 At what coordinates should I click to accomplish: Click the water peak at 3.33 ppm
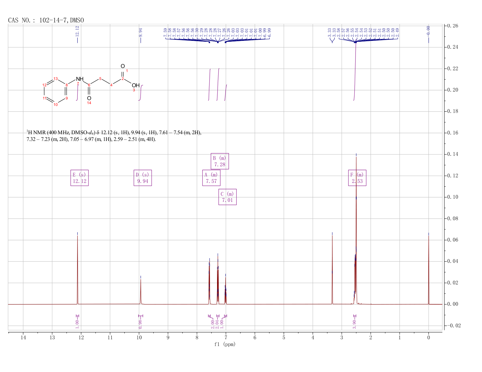pyautogui.click(x=332, y=270)
